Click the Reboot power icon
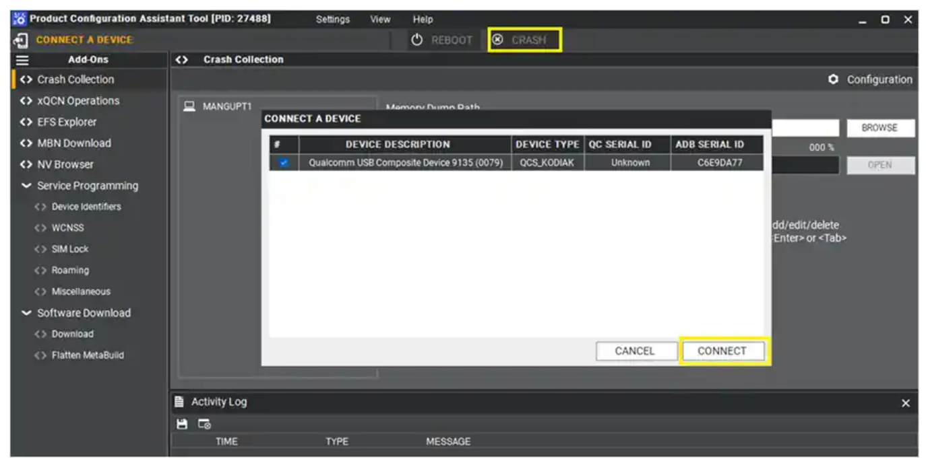926x461 pixels. tap(417, 40)
